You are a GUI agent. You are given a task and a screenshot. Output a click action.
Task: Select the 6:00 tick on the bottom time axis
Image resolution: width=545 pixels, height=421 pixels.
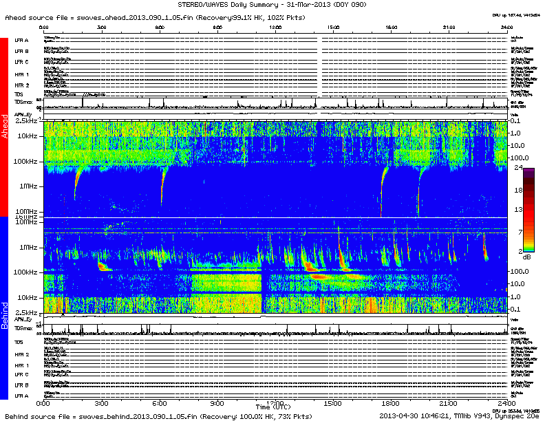159,402
